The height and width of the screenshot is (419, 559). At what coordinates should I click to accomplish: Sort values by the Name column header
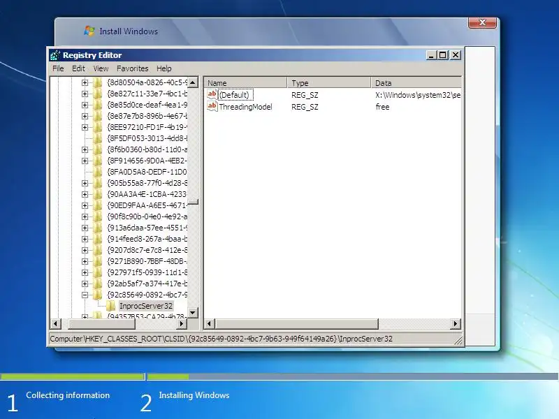coord(246,83)
